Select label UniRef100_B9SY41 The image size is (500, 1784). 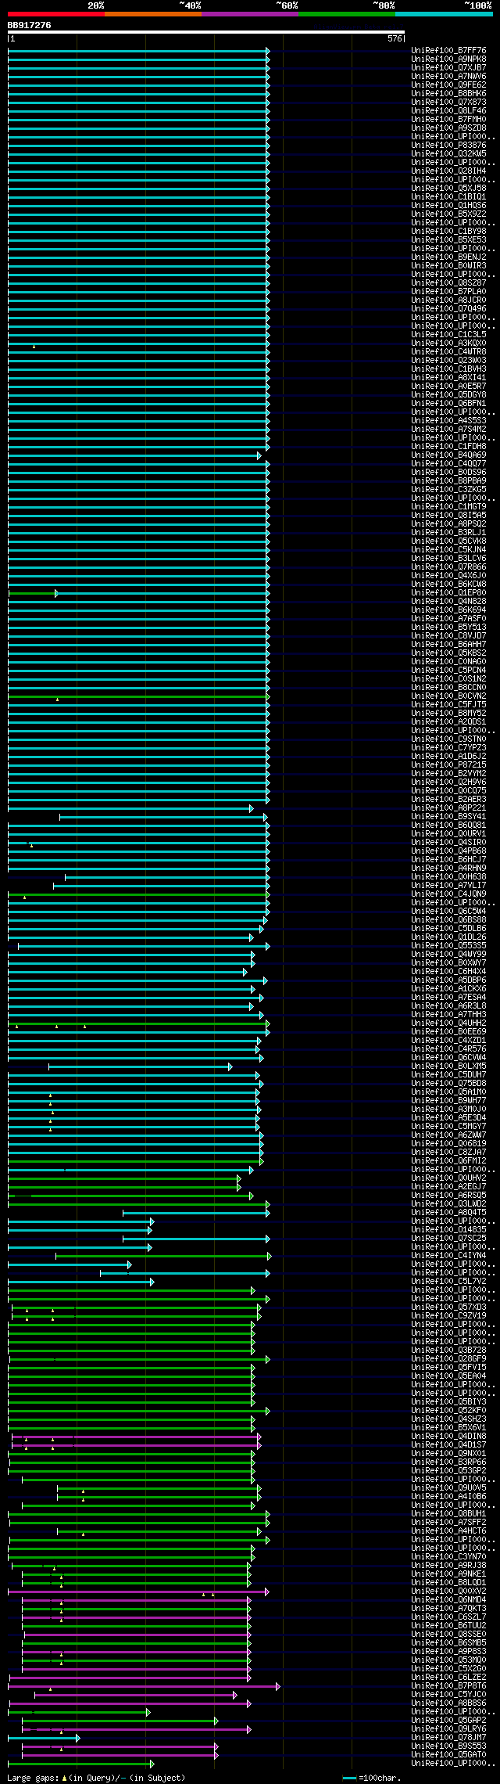point(448,816)
